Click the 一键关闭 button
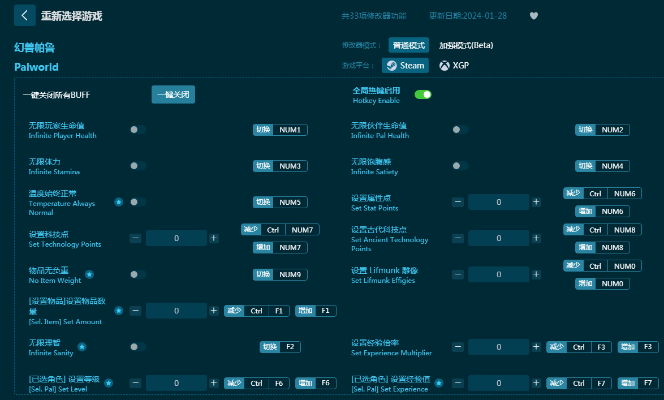The image size is (664, 400). [x=173, y=94]
